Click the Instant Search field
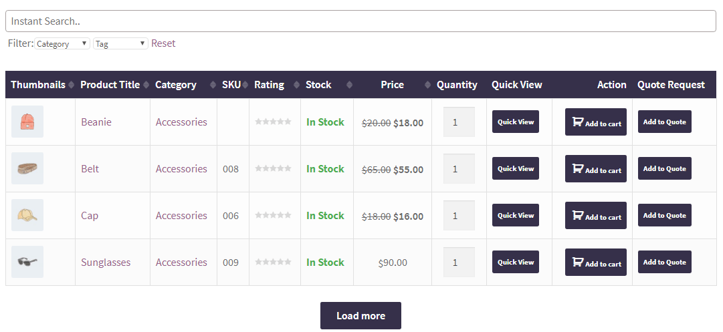The image size is (723, 332). (x=360, y=21)
